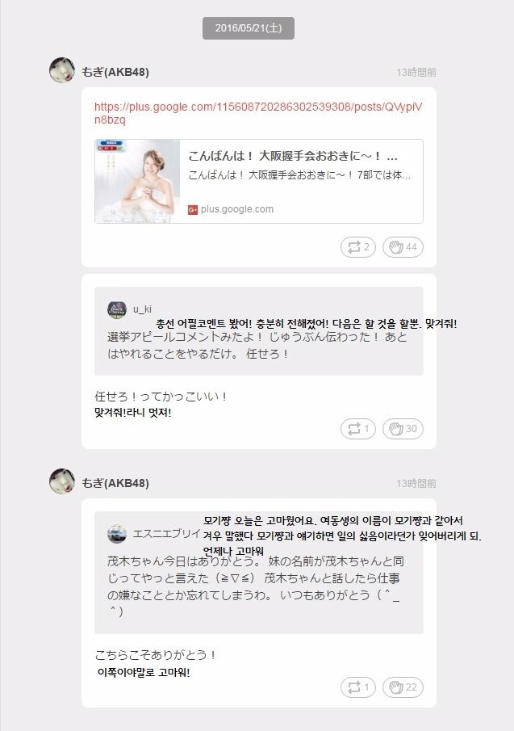
Task: Click the もぎ(AKB48) username on first post
Action: tap(115, 72)
